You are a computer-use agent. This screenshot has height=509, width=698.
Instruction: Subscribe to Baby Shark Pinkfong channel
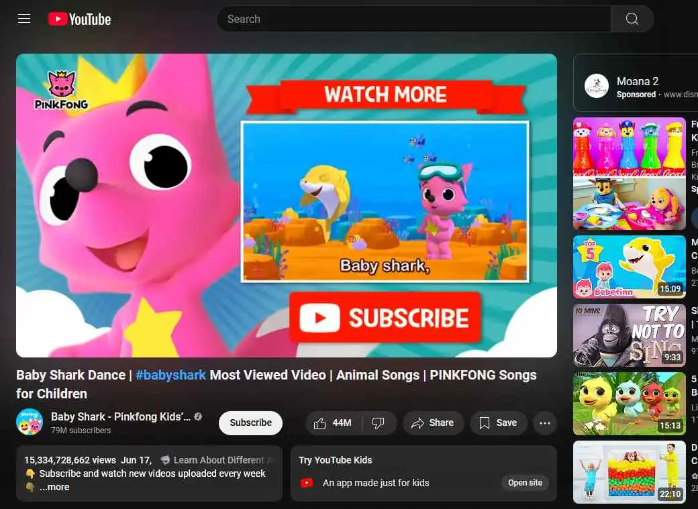[x=250, y=422]
